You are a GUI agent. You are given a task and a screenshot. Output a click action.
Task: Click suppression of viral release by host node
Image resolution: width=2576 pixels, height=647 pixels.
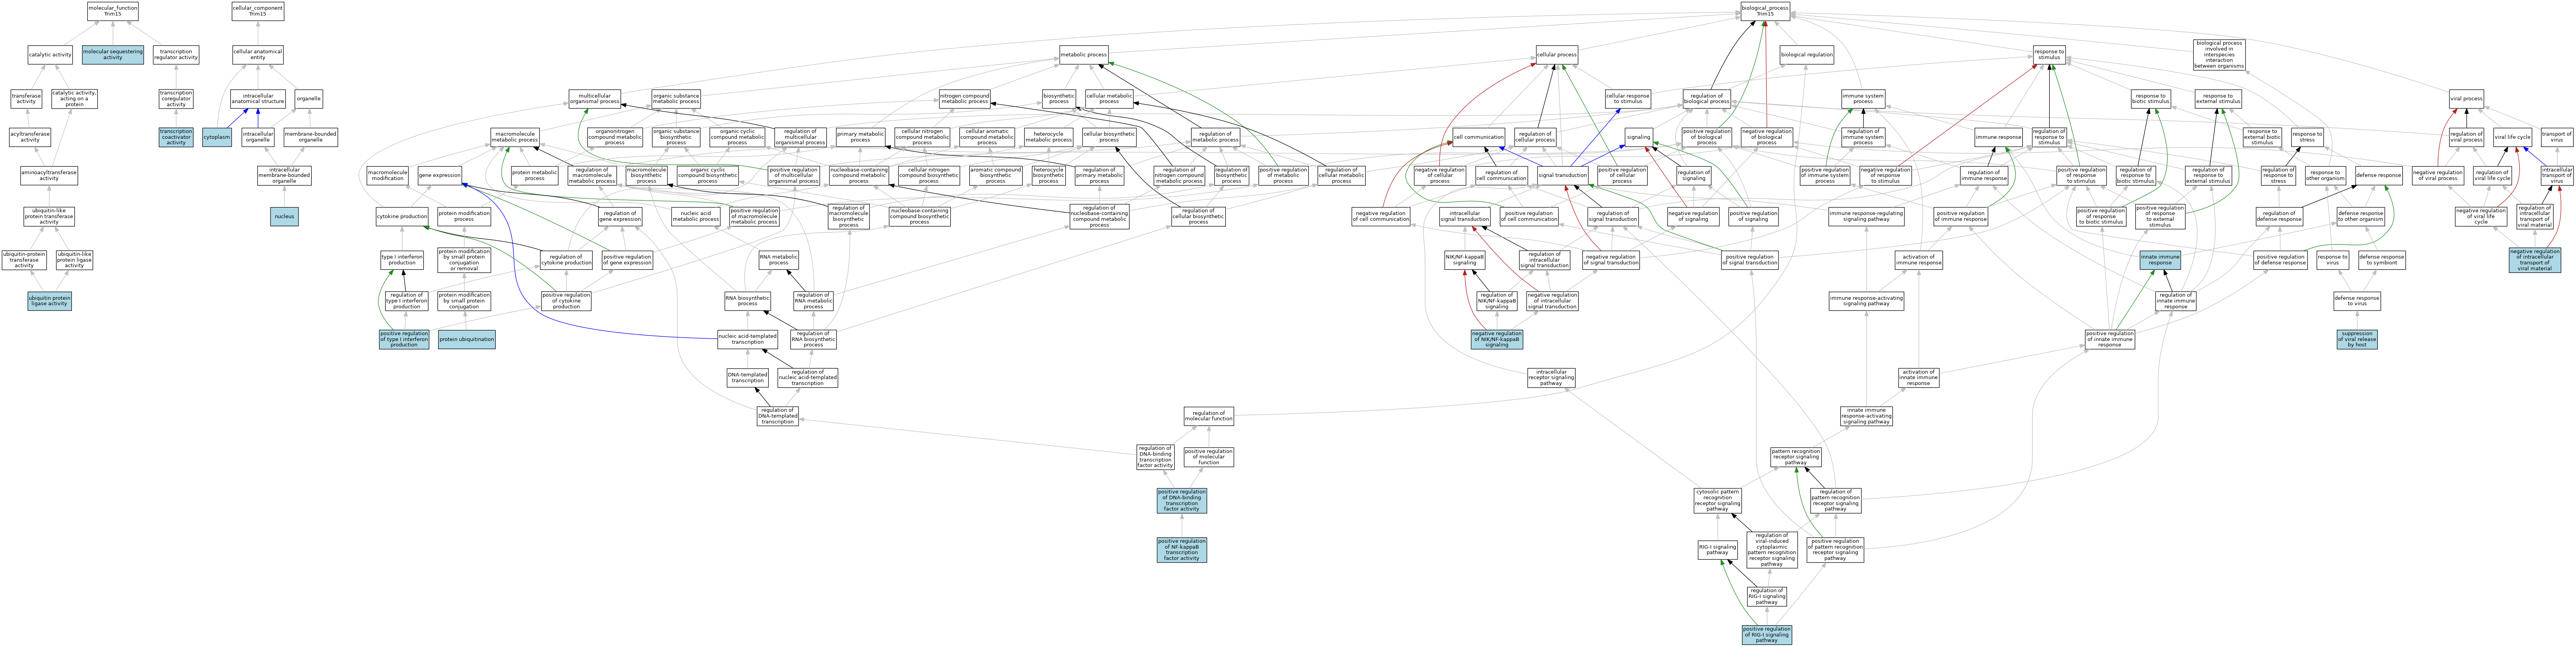pos(2357,339)
